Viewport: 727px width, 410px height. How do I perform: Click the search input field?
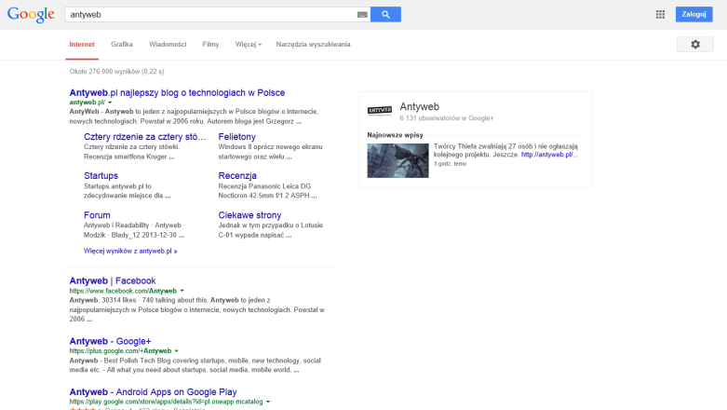coord(209,15)
